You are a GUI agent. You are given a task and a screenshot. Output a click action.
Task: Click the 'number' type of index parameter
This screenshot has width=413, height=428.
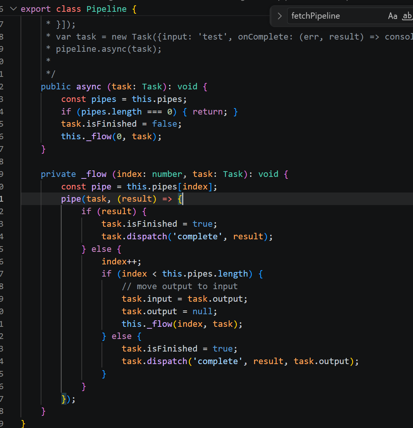[x=167, y=174]
